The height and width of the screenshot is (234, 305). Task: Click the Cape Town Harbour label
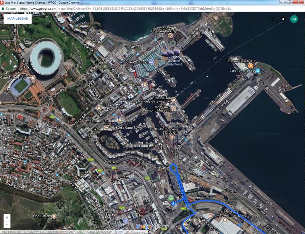pos(242,71)
